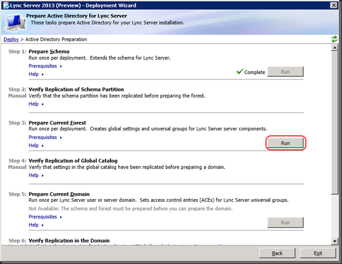The height and width of the screenshot is (264, 342).
Task: Expand Help under Verify Replication of Schema Partition
Action: pos(36,104)
